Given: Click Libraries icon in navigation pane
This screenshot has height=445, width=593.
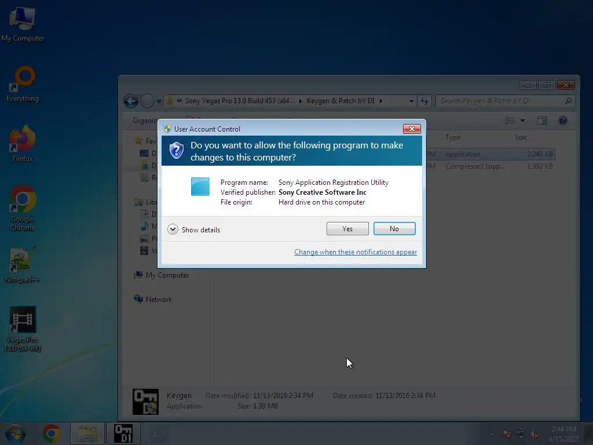Looking at the screenshot, I should pos(138,202).
